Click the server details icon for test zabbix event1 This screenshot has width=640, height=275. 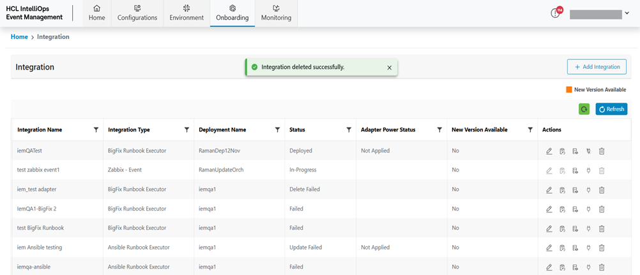point(575,170)
